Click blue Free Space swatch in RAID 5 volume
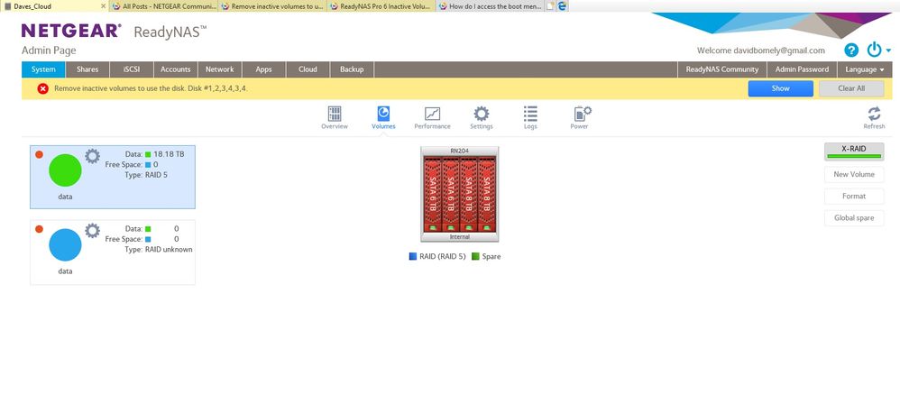Image resolution: width=900 pixels, height=413 pixels. [x=148, y=165]
